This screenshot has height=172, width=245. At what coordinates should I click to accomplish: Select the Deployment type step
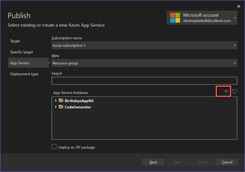[24, 74]
